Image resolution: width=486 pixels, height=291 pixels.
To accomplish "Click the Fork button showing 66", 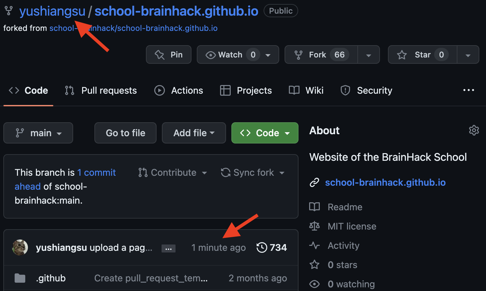I will point(321,54).
